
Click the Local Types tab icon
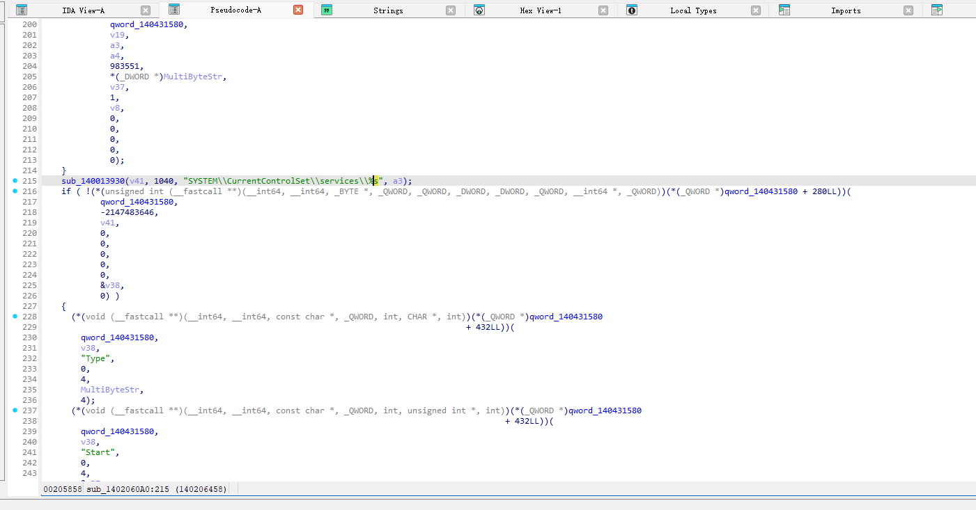(632, 10)
